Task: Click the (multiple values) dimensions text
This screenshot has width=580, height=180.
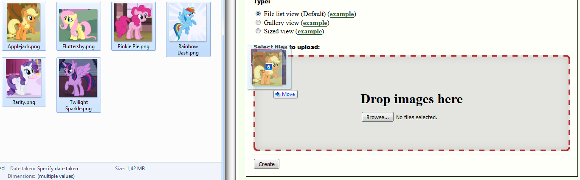Action: point(56,176)
